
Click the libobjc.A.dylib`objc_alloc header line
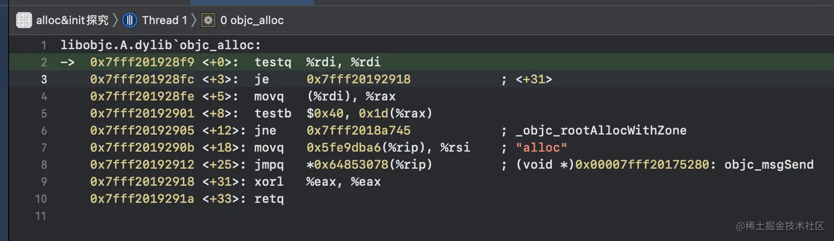point(161,45)
